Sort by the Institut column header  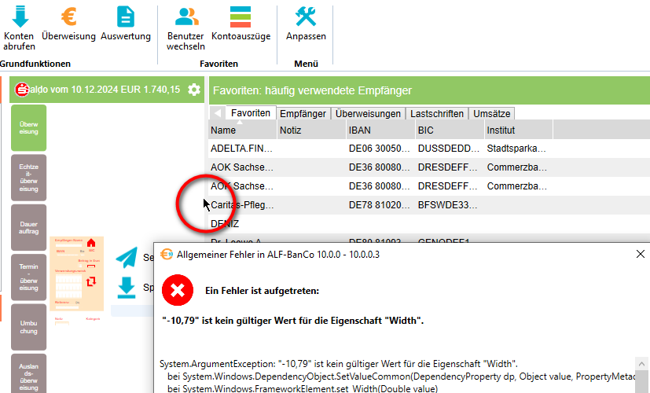point(518,130)
